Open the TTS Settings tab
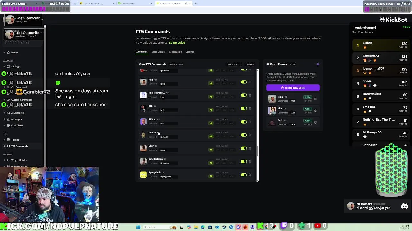The image size is (412, 231). click(190, 52)
